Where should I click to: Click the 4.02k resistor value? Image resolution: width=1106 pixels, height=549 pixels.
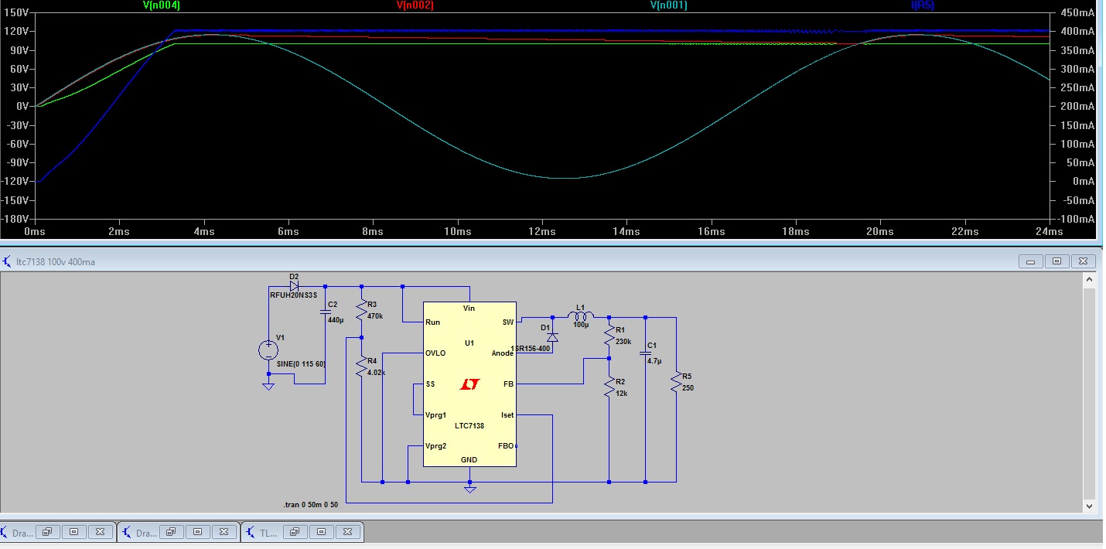tap(376, 372)
